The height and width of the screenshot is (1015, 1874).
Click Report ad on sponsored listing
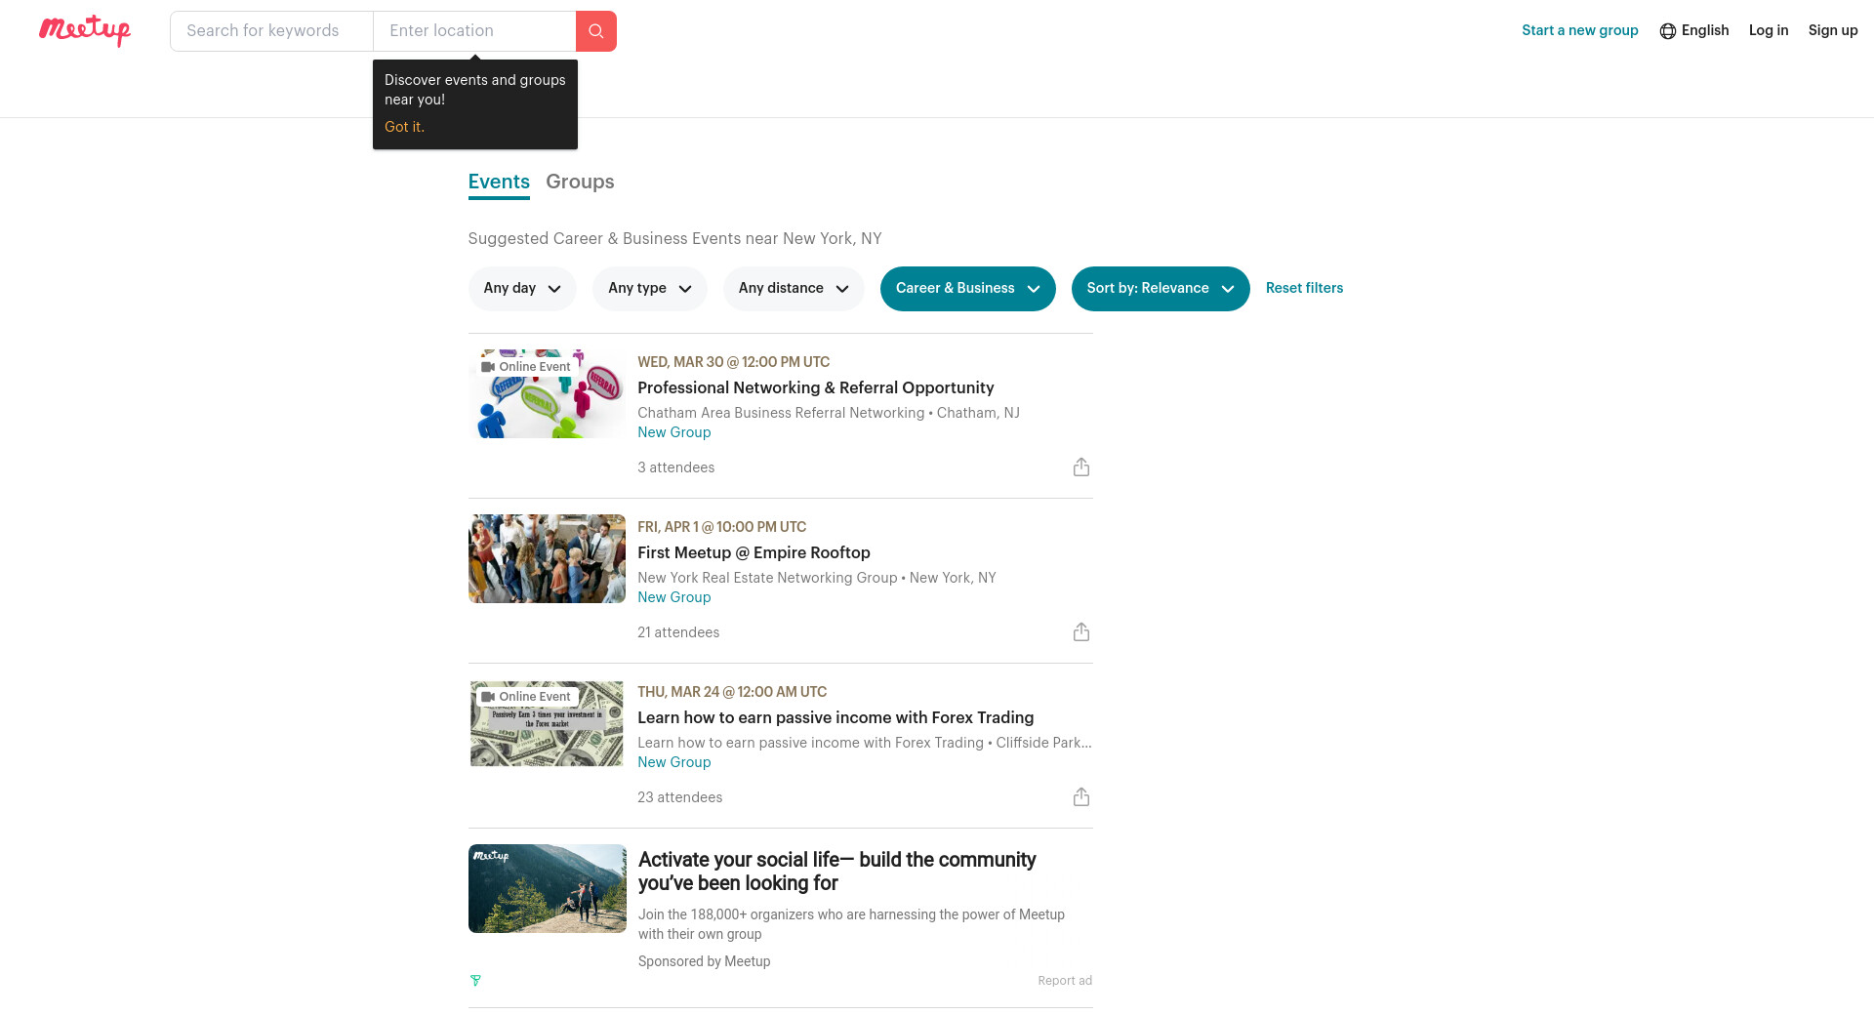[1064, 981]
